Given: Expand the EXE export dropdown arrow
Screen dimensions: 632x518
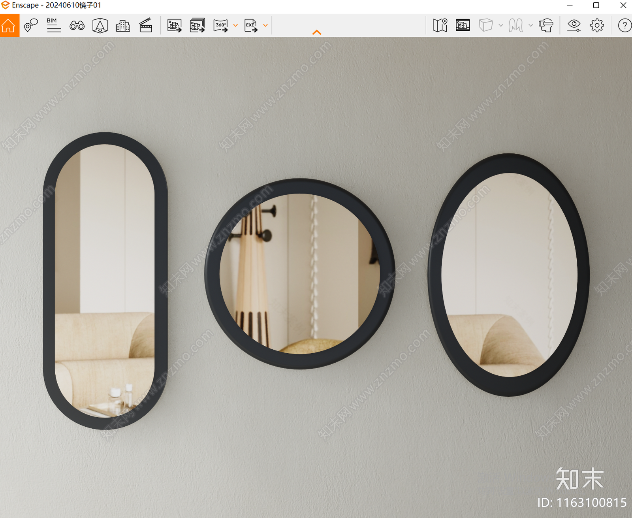Looking at the screenshot, I should [265, 26].
